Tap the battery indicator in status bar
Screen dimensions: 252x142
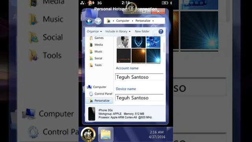click(x=165, y=3)
